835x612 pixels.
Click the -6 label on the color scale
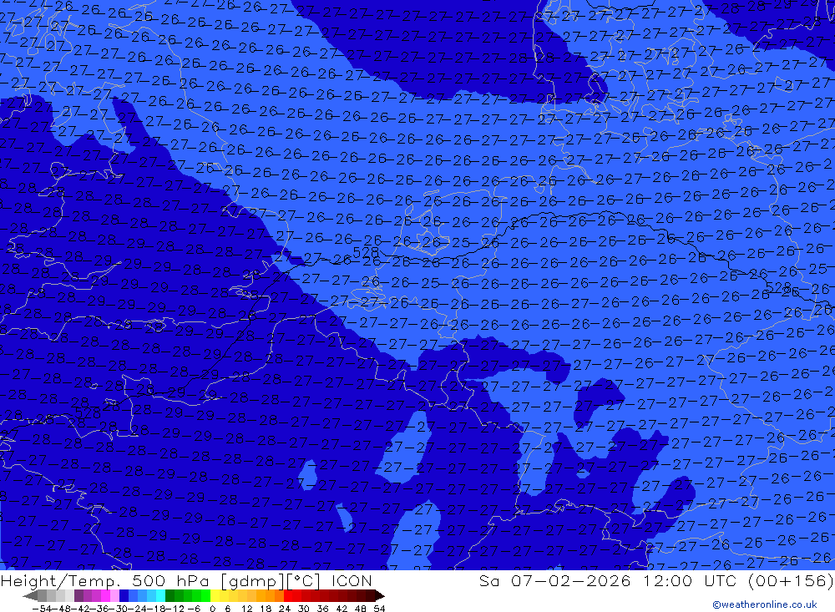[x=194, y=609]
